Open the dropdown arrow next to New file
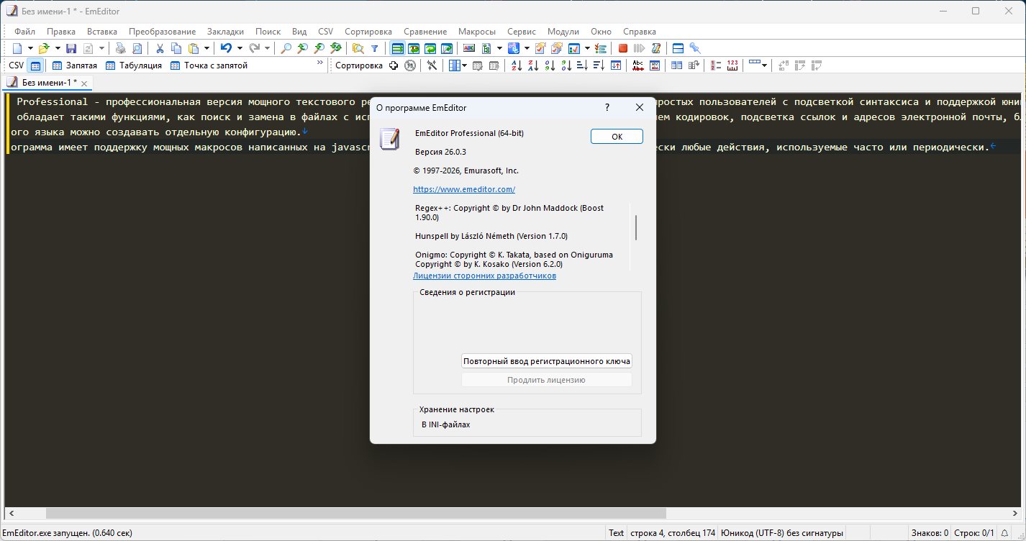Image resolution: width=1026 pixels, height=541 pixels. pos(30,48)
